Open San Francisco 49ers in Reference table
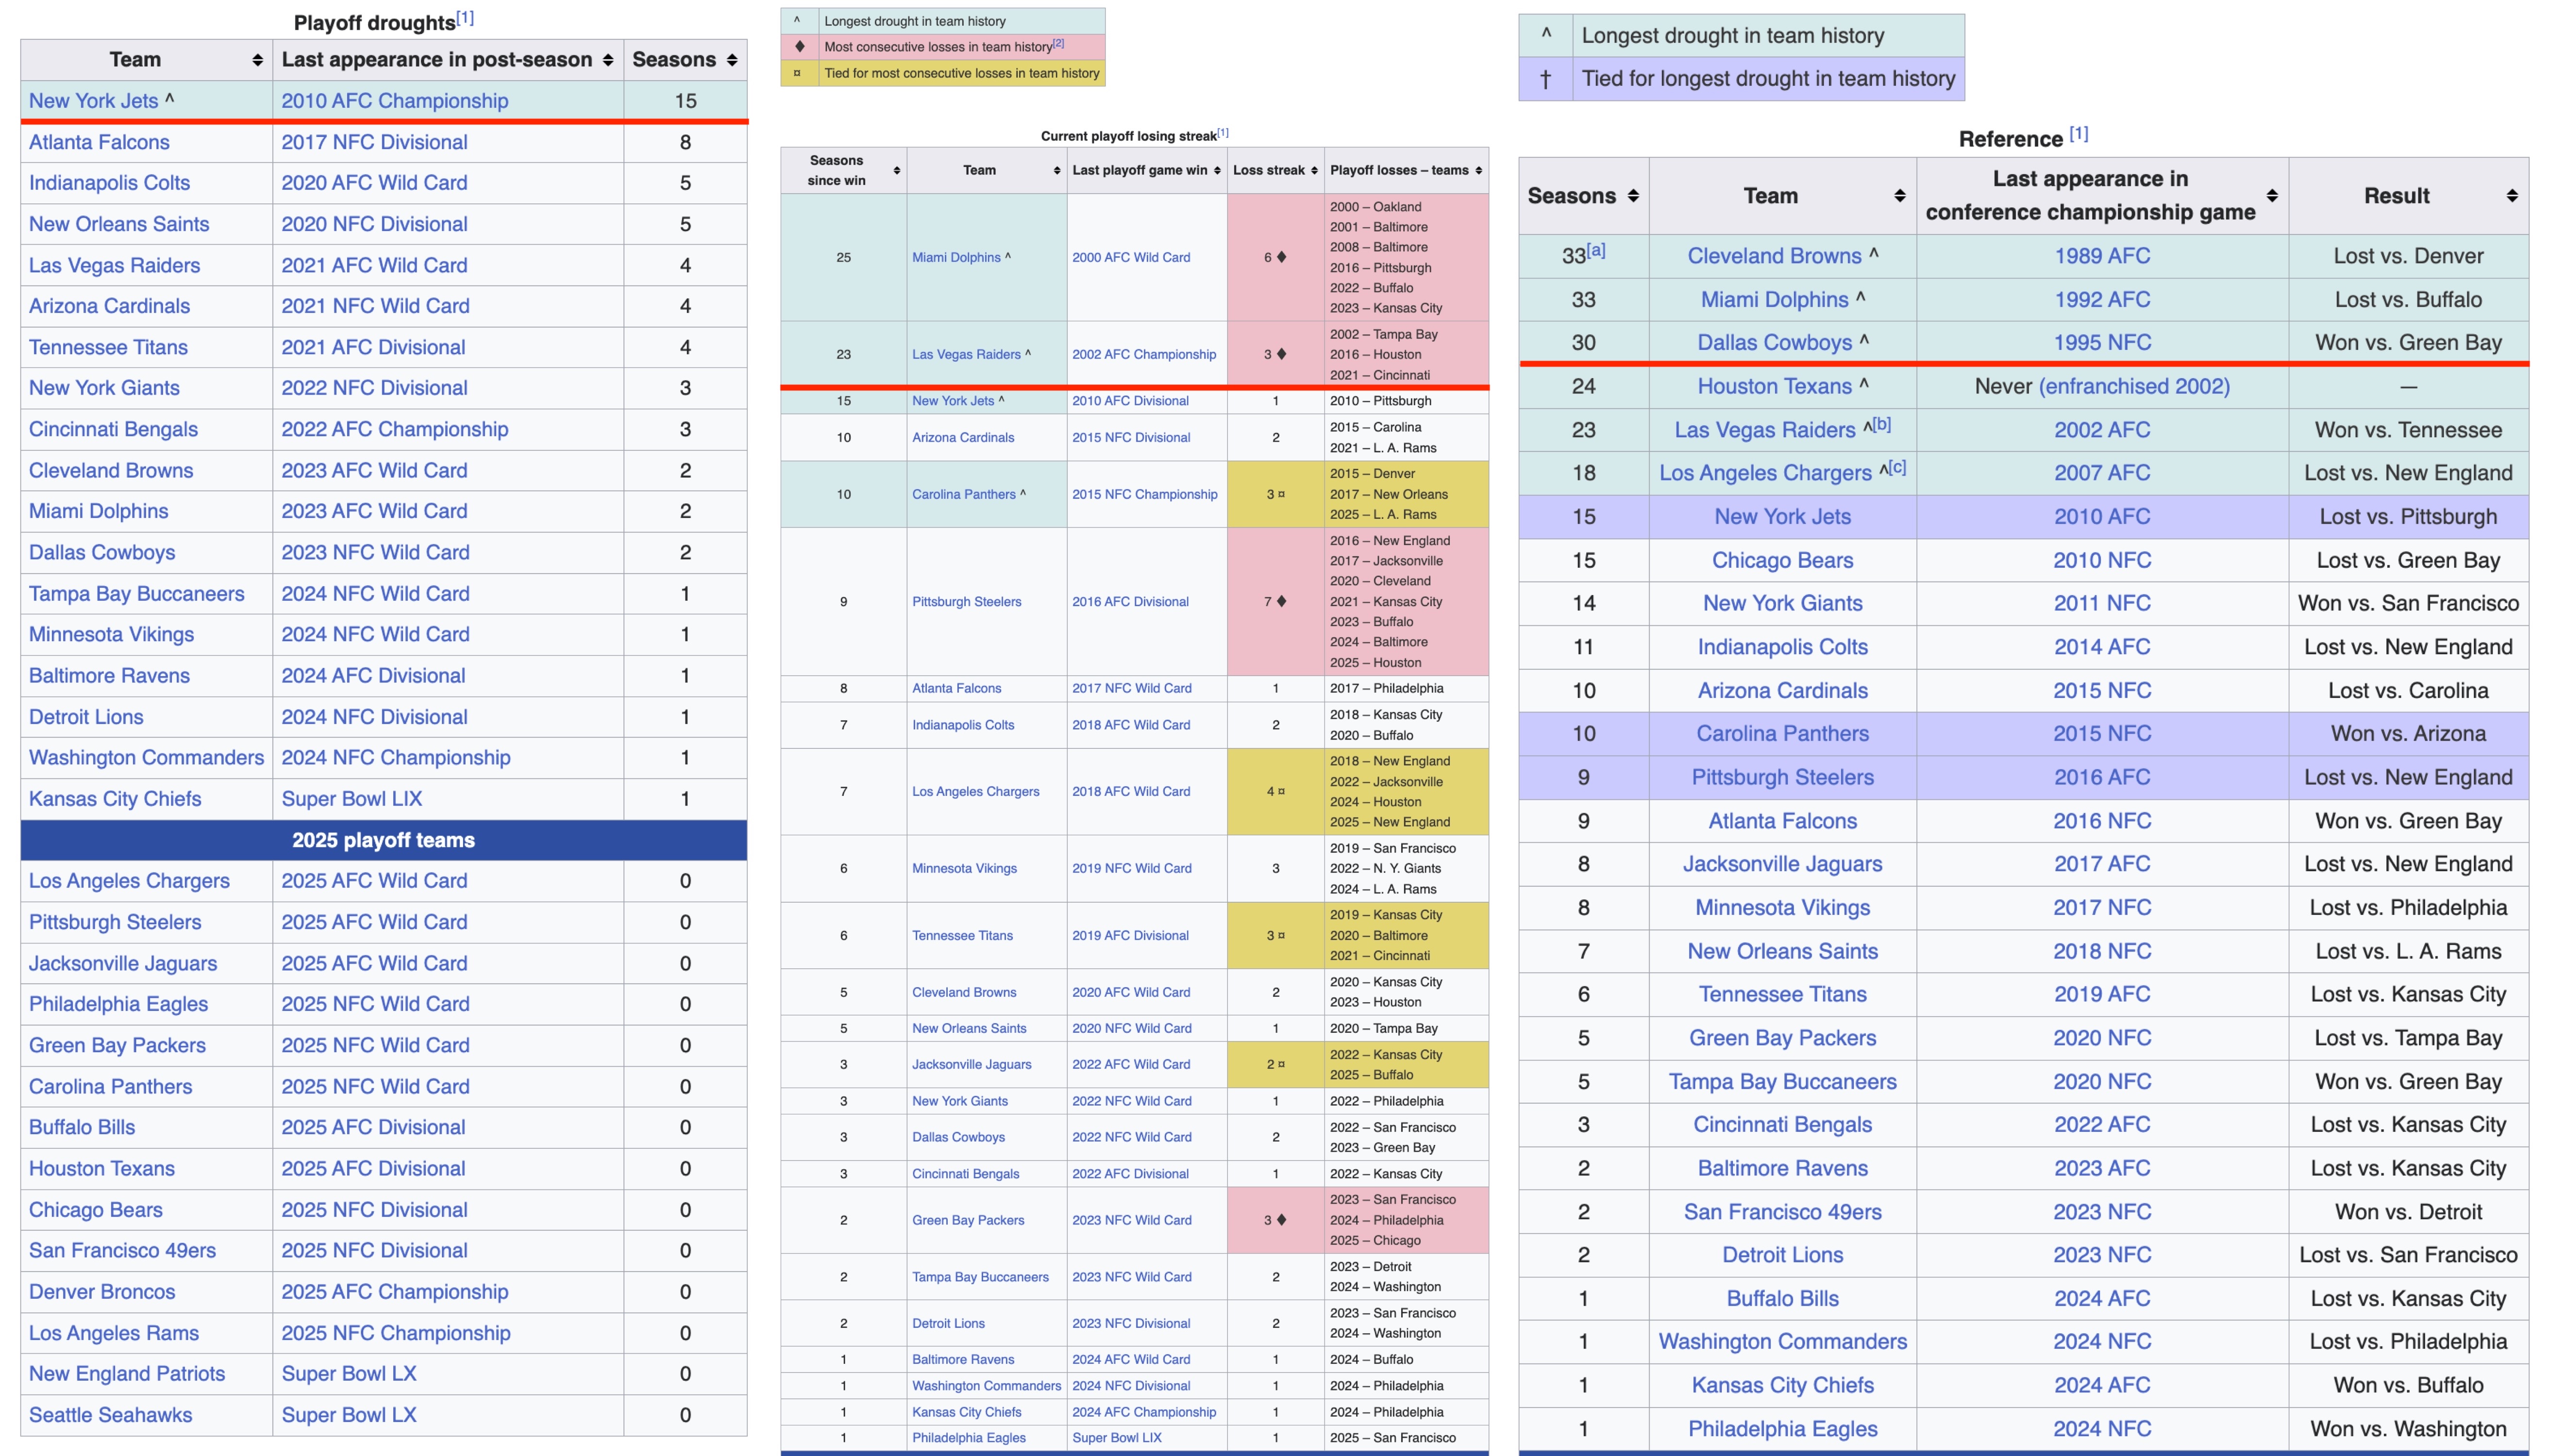Screen dimensions: 2549x1456 pos(1783,1212)
